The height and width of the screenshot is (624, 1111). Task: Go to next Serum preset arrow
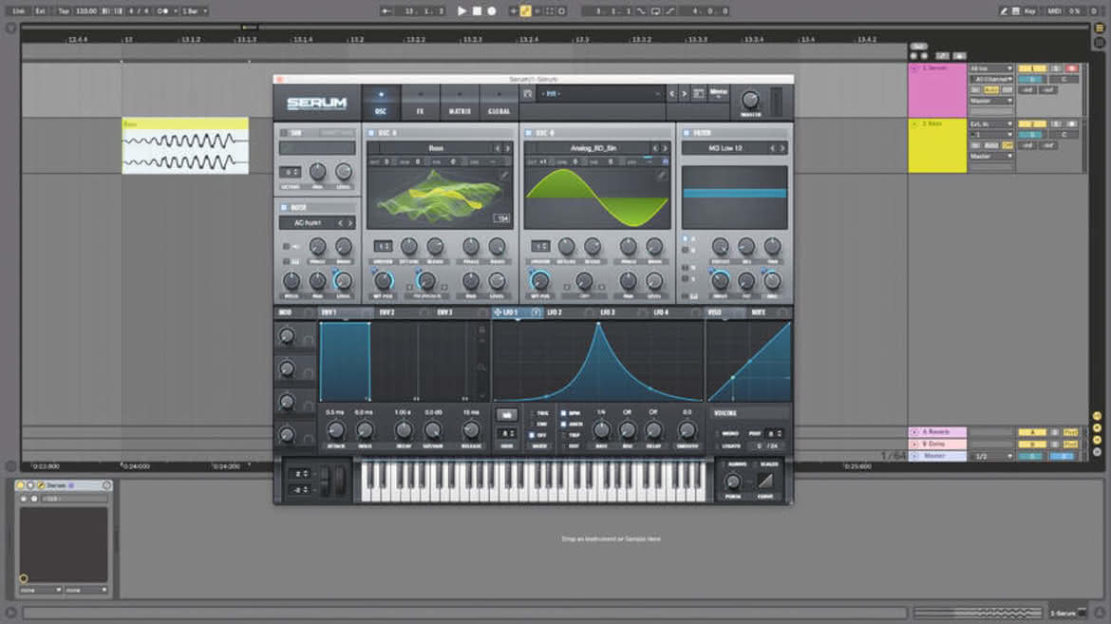684,94
